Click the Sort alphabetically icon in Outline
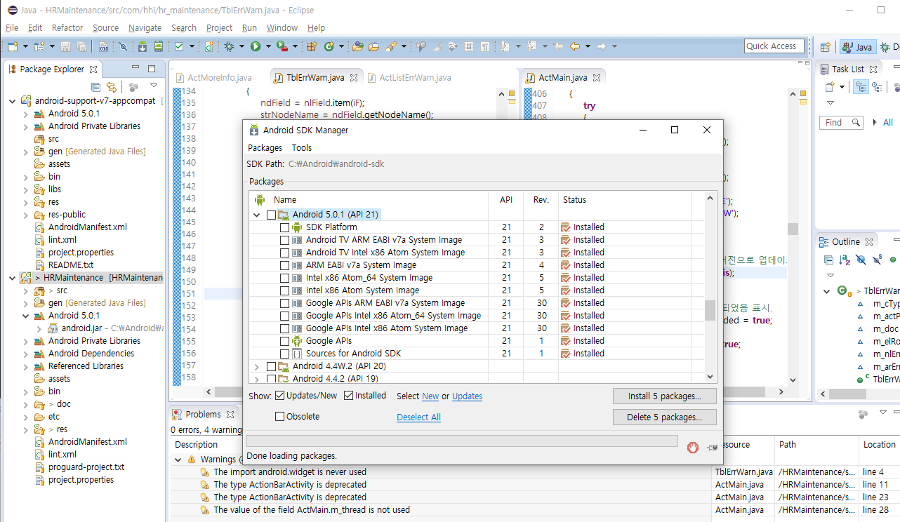This screenshot has width=900, height=522. coord(845,260)
